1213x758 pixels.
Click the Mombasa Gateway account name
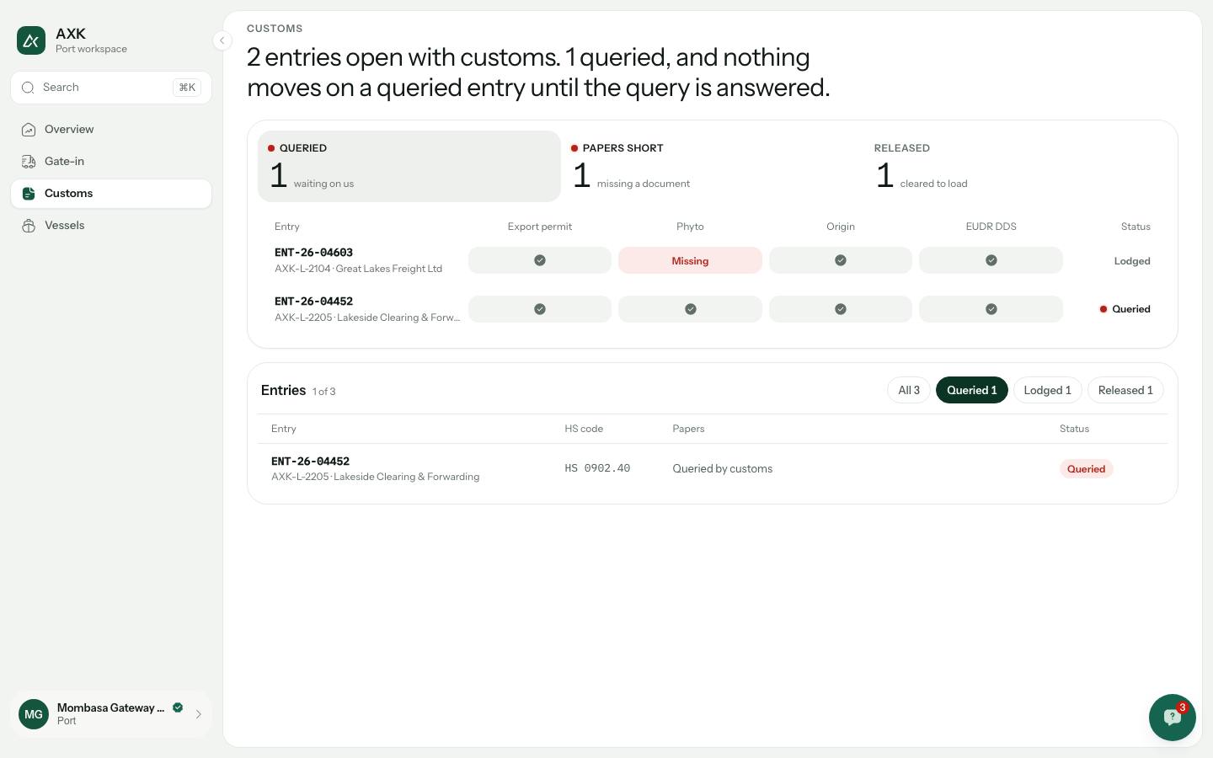click(x=110, y=707)
